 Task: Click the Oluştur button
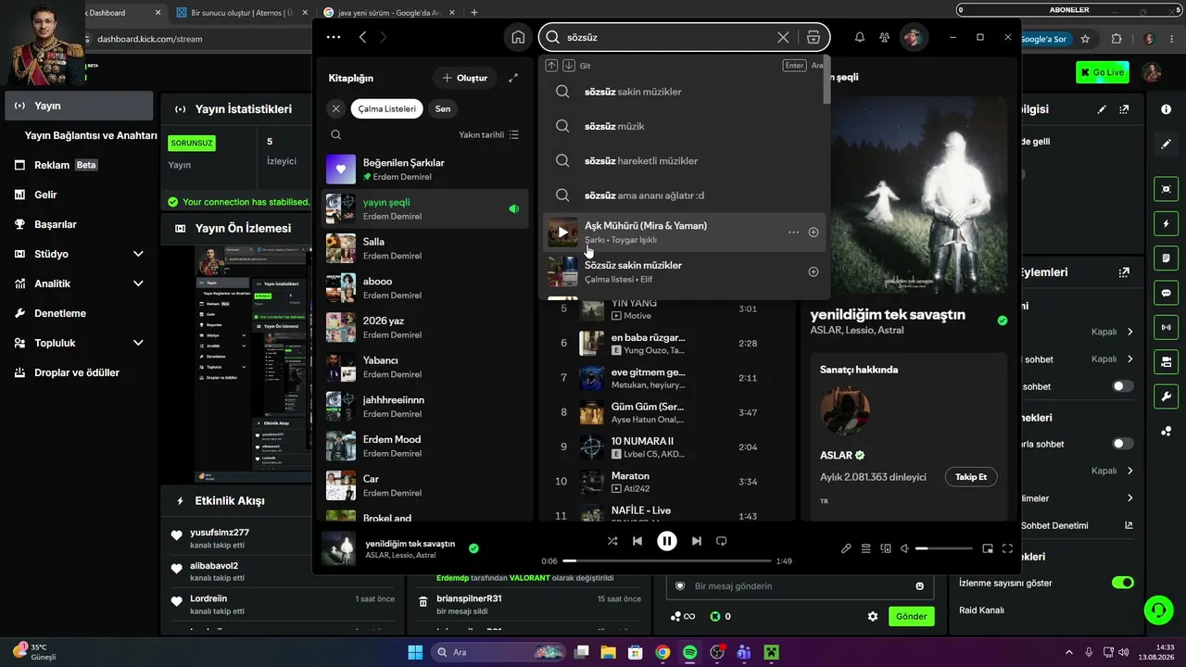[465, 78]
